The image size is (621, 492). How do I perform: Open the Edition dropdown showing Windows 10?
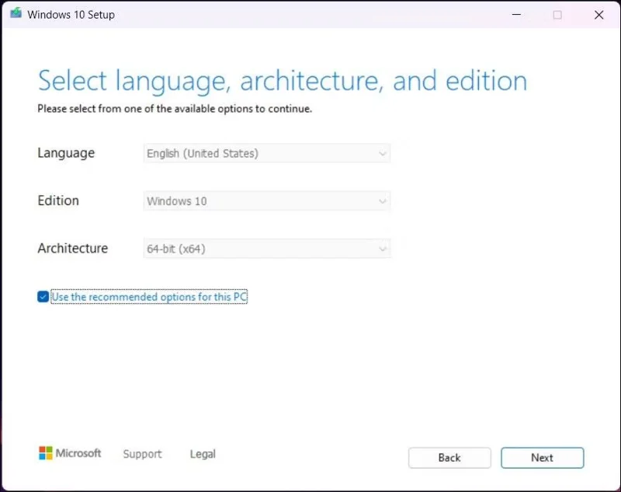coord(267,201)
